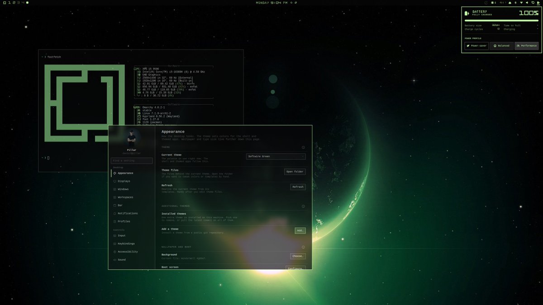Click the launcher icon at top-left of bar
543x305 pixels.
(4, 3)
